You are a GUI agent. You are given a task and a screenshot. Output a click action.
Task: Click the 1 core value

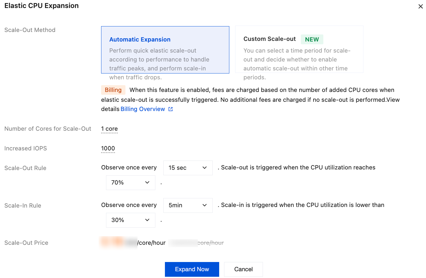(x=109, y=129)
